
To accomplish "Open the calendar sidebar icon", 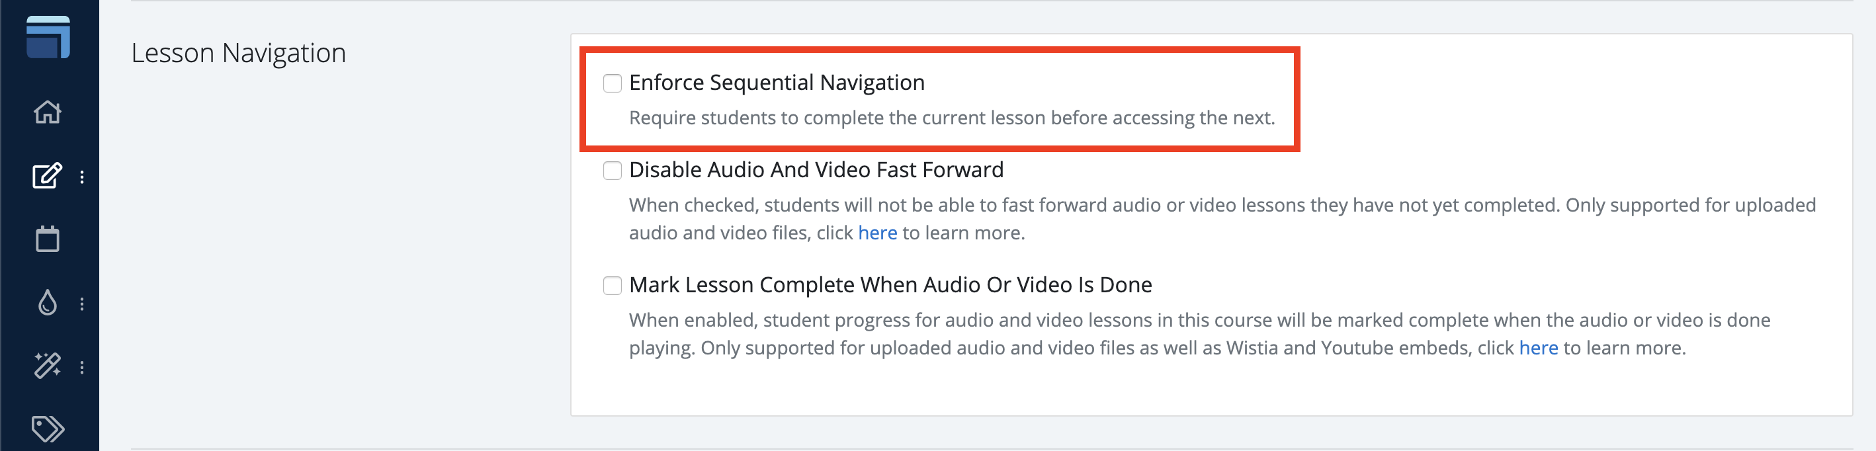I will [x=48, y=238].
